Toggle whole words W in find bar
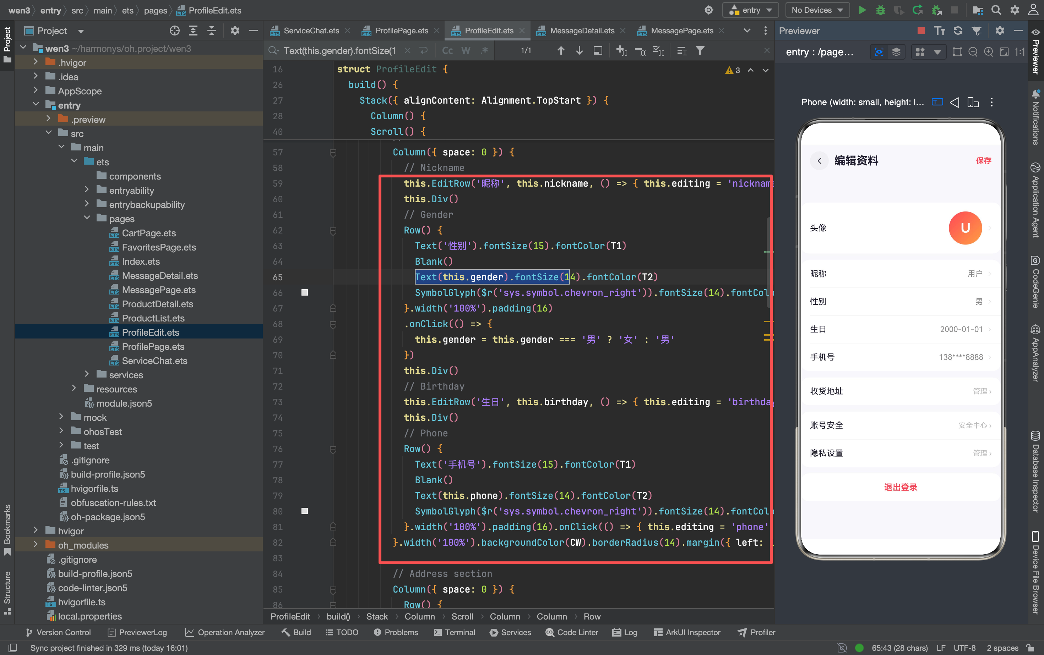This screenshot has height=655, width=1044. pyautogui.click(x=466, y=51)
